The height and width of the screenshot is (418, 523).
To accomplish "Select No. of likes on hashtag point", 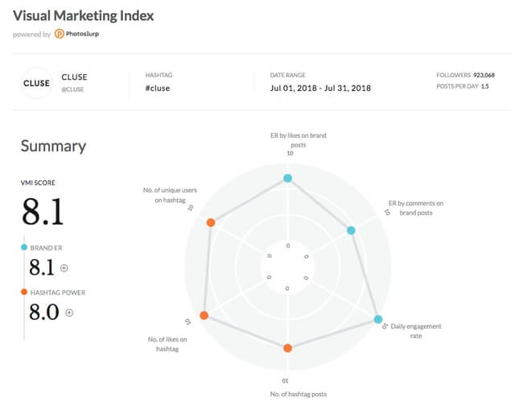I will pos(204,316).
